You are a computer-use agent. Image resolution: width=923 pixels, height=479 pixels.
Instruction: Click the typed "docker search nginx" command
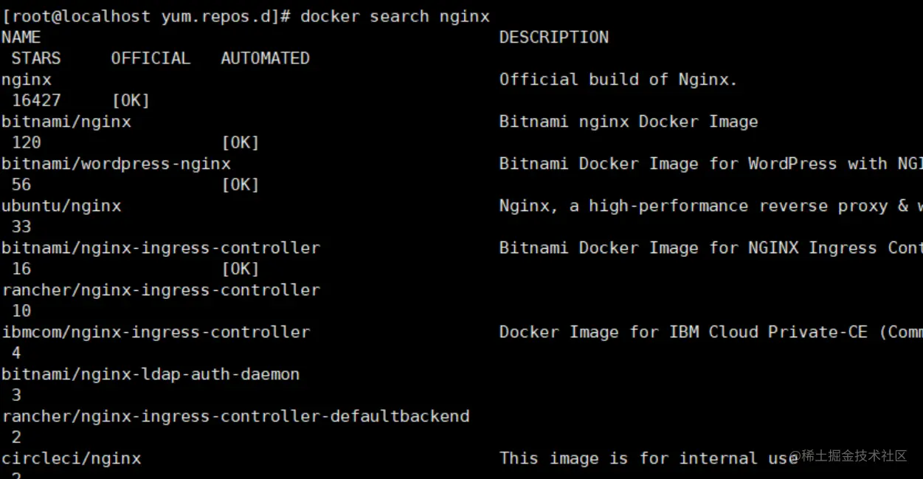click(x=395, y=16)
